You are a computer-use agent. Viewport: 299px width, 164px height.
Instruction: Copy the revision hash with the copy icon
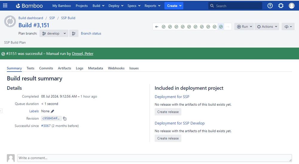[65, 119]
